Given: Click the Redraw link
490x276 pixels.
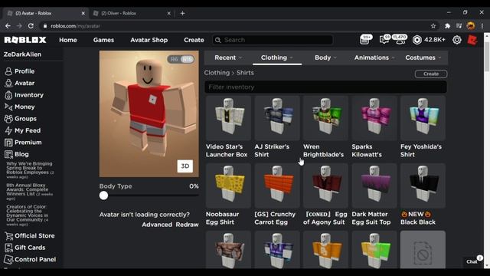Looking at the screenshot, I should (x=187, y=225).
